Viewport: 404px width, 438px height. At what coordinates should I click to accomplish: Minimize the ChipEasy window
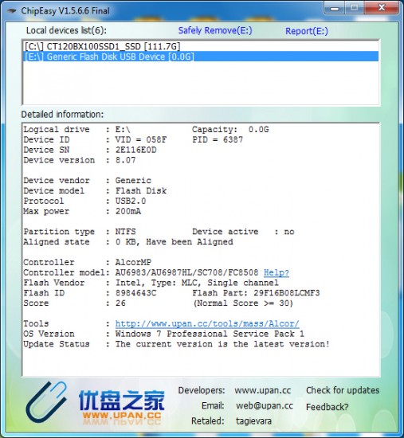(x=334, y=9)
